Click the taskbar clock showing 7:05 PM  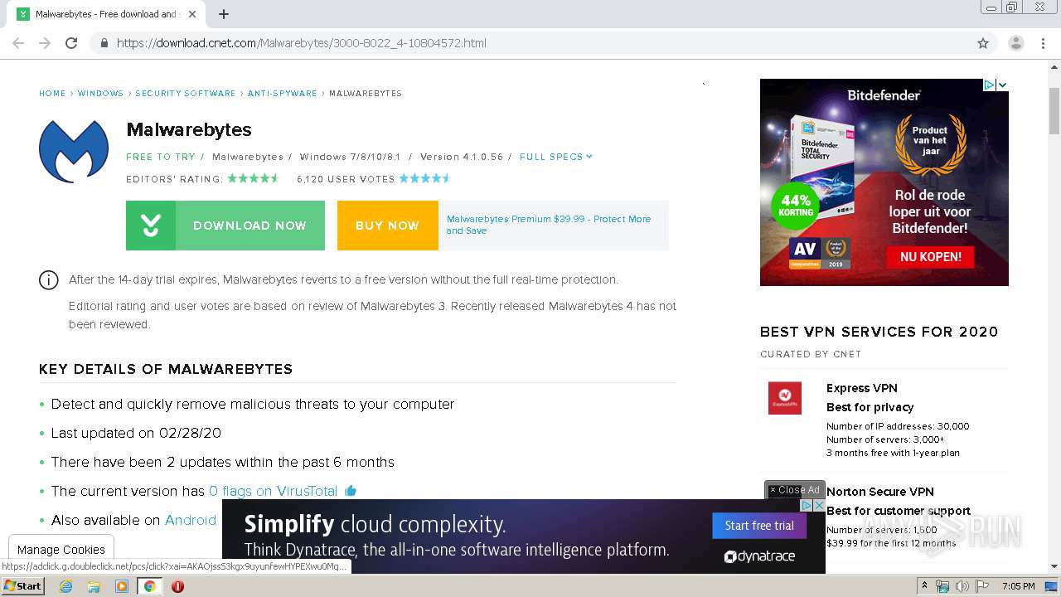(x=1019, y=586)
